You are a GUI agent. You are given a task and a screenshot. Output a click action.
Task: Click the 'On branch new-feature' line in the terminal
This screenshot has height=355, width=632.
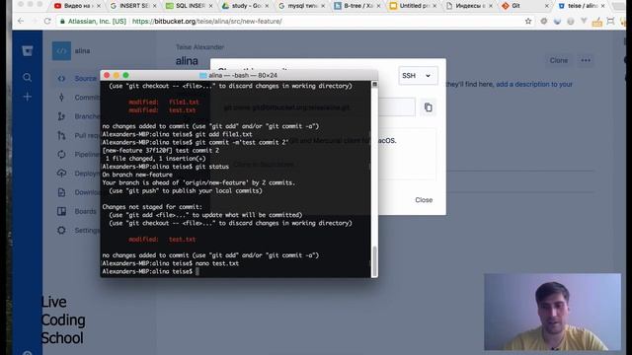[137, 175]
